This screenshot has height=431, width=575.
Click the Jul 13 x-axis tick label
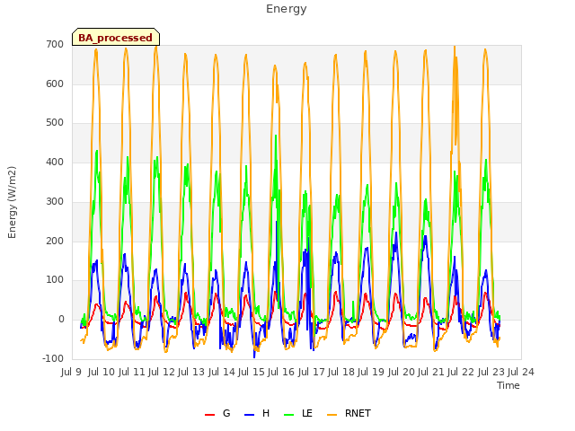coord(191,372)
